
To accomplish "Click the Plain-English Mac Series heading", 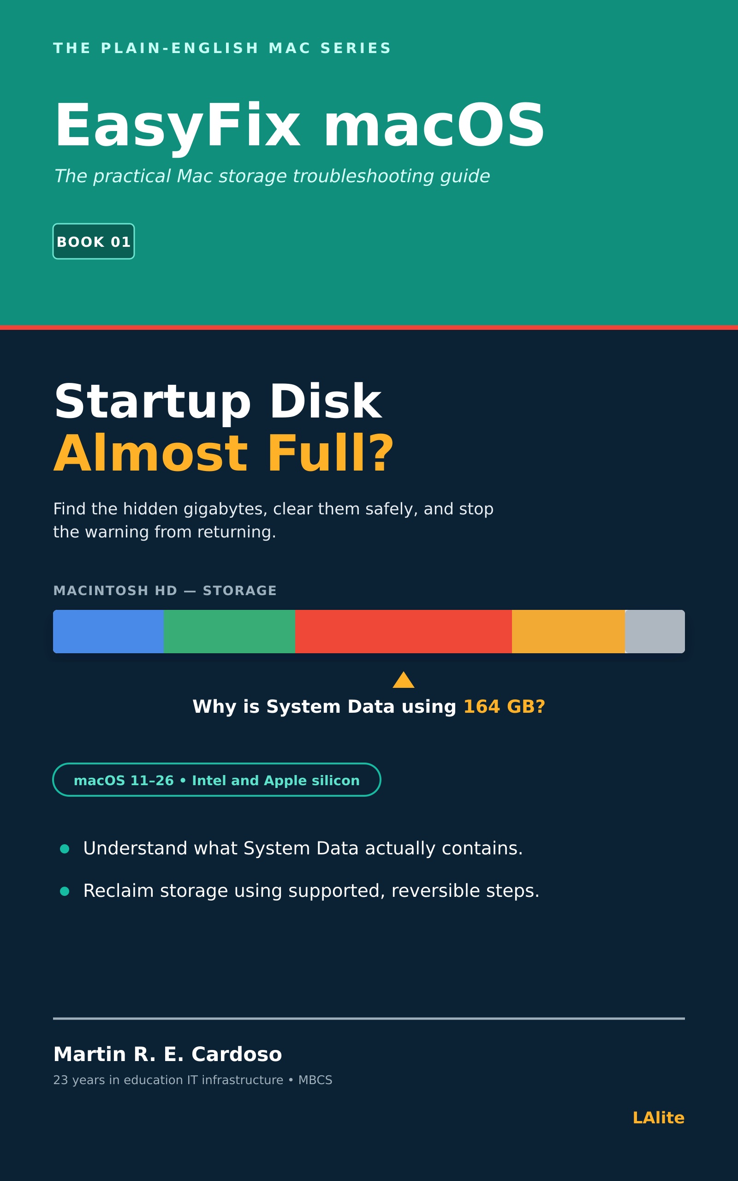I will [x=222, y=48].
